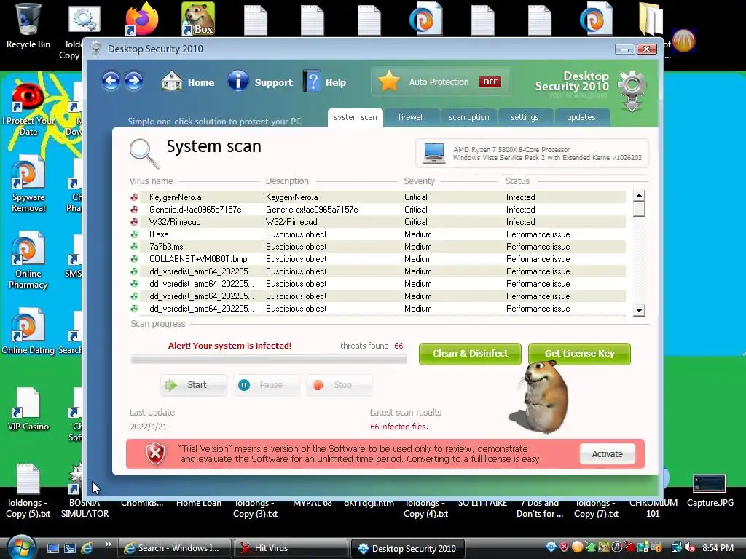Click Internet Explorer quick launch icon

click(x=87, y=548)
